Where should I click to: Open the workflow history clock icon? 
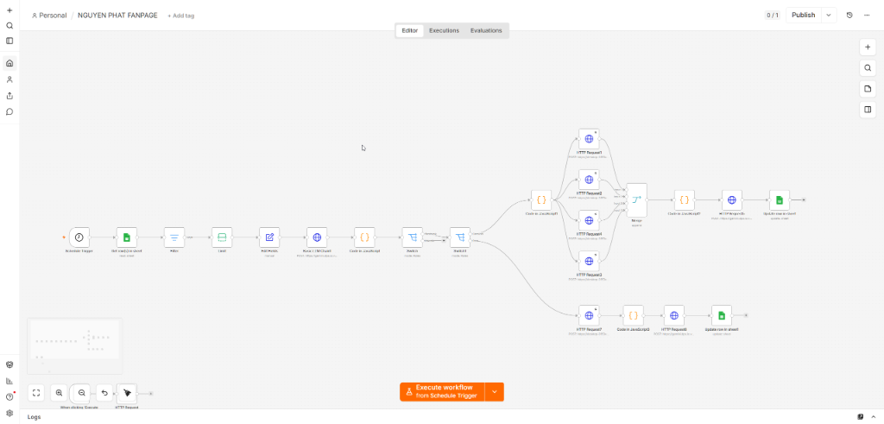click(849, 16)
